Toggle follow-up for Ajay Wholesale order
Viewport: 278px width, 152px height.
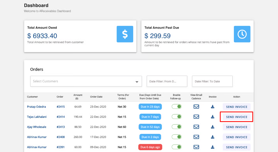click(177, 127)
